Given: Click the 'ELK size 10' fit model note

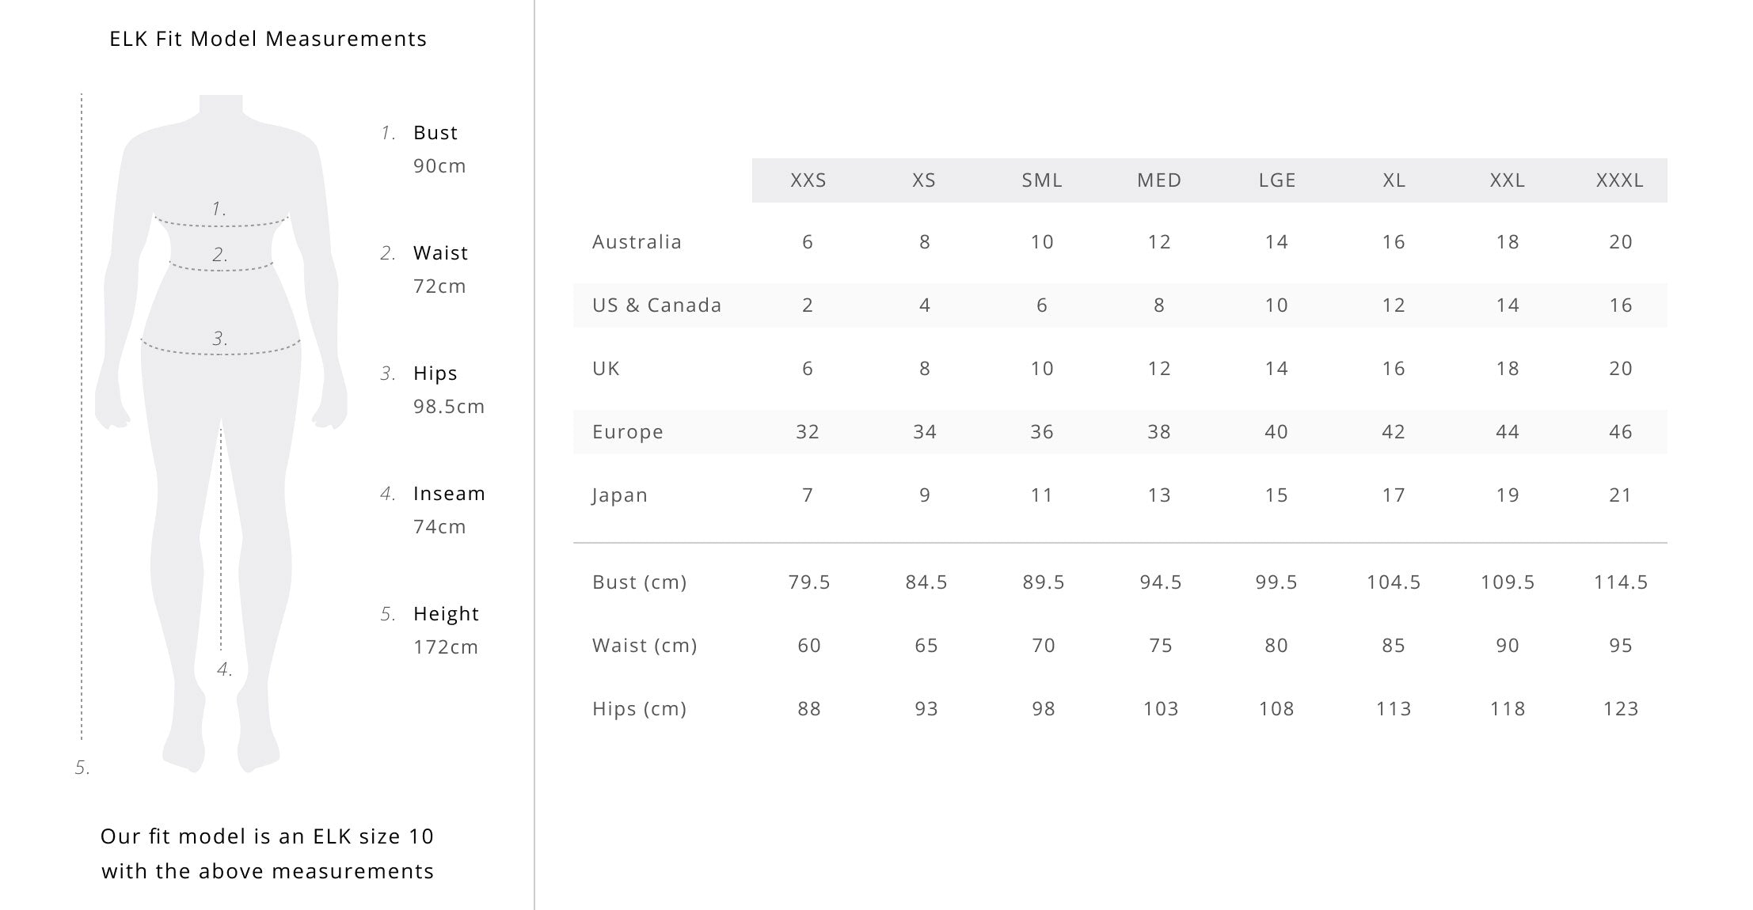Looking at the screenshot, I should coord(268,854).
